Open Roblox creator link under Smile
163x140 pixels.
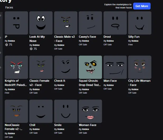point(61,129)
